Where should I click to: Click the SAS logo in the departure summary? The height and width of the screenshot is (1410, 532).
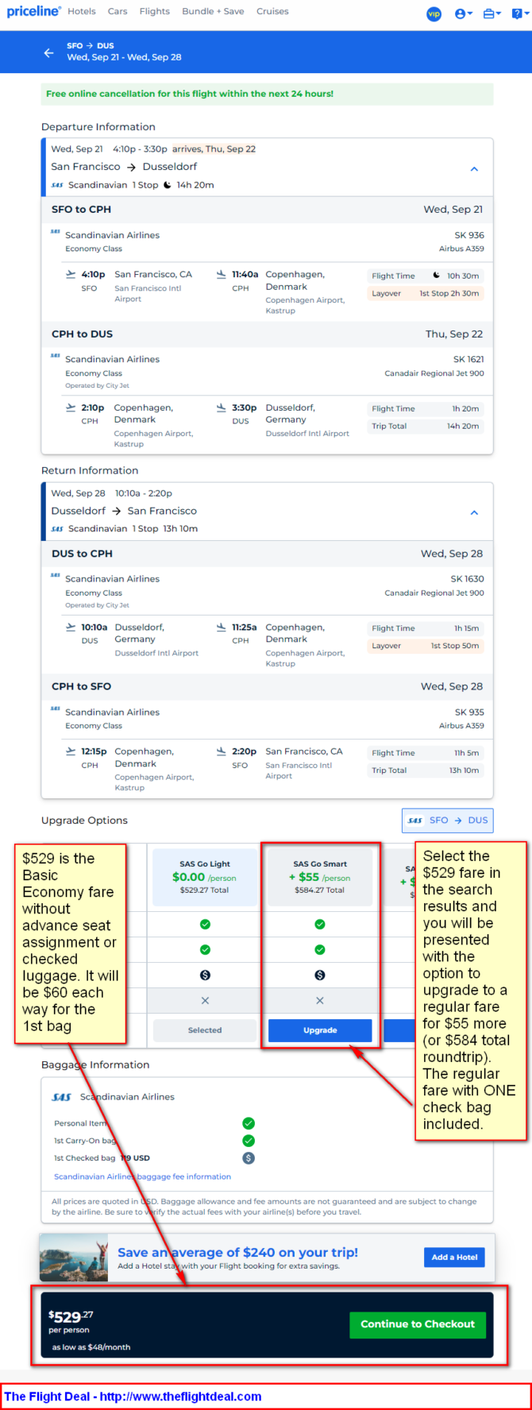(57, 185)
